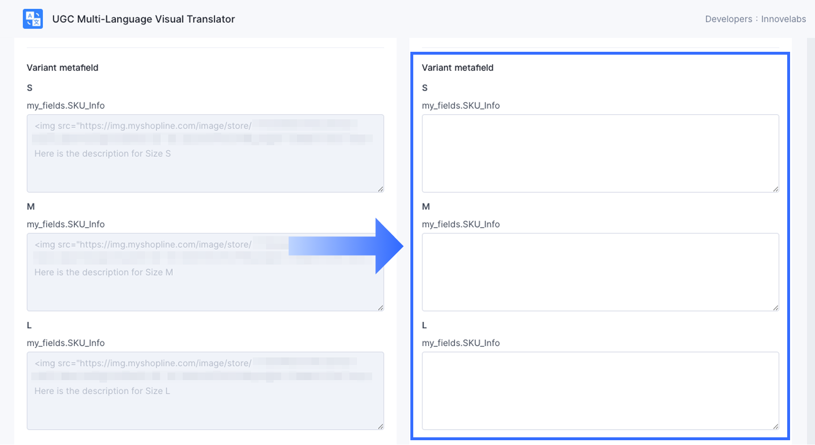The height and width of the screenshot is (445, 815).
Task: Click resize handle of source Size M textarea
Action: pyautogui.click(x=381, y=307)
